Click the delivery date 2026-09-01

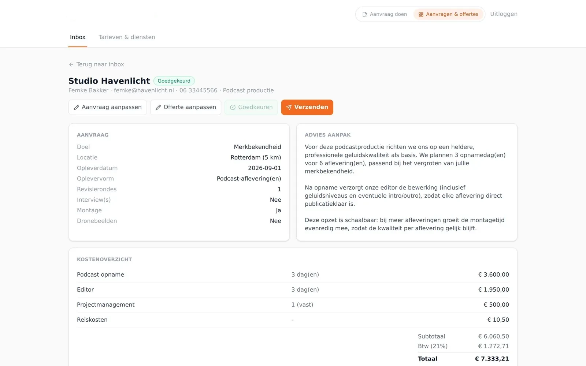tap(264, 168)
